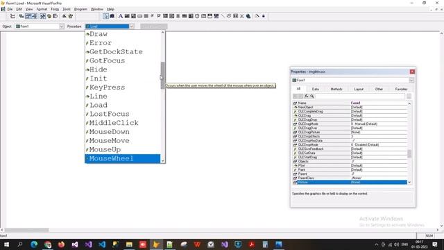Viewport: 444px width, 250px height.
Task: Select the Check Box control tool
Action: pyautogui.click(x=159, y=16)
